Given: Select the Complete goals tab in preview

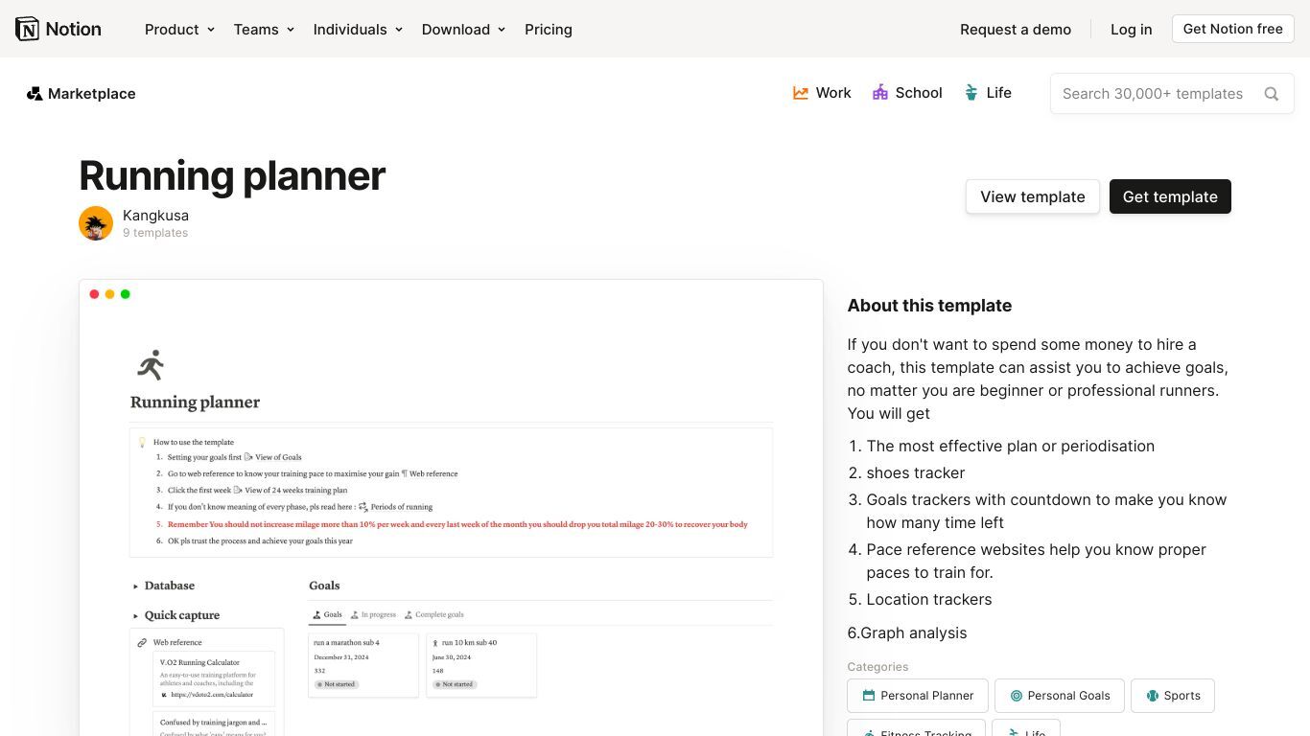Looking at the screenshot, I should [433, 615].
